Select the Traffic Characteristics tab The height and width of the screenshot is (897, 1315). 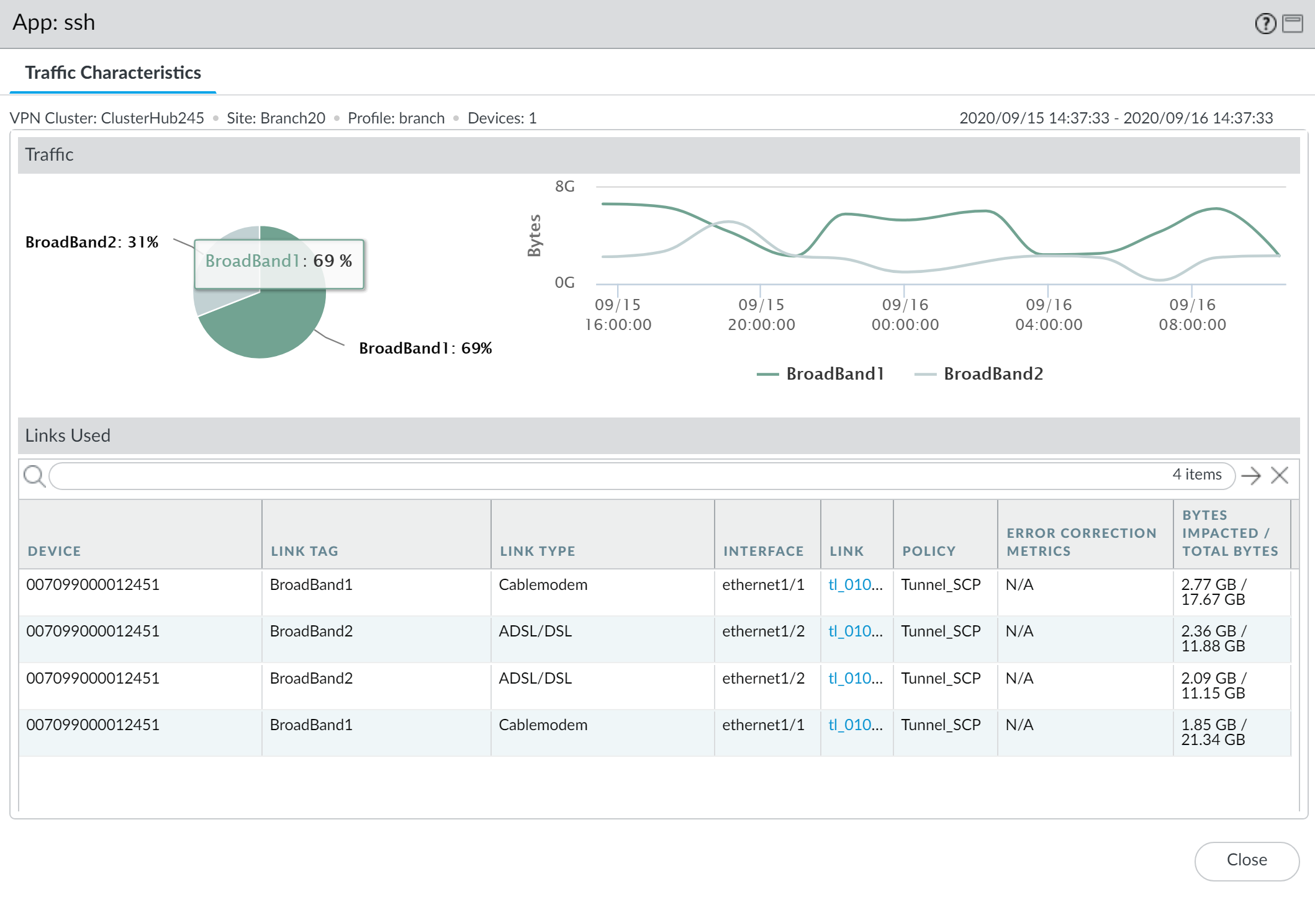[x=113, y=73]
